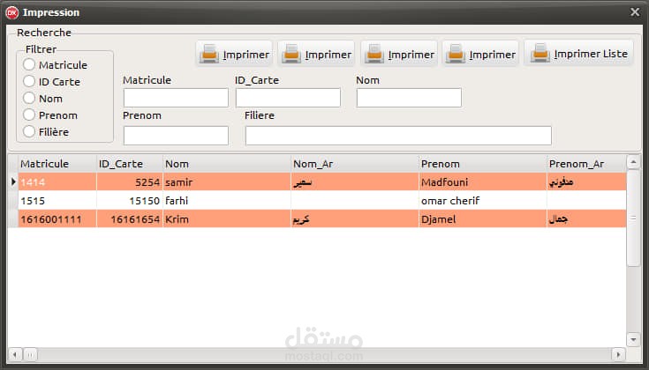The height and width of the screenshot is (370, 649).
Task: Click the Matricule search input field
Action: (x=176, y=98)
